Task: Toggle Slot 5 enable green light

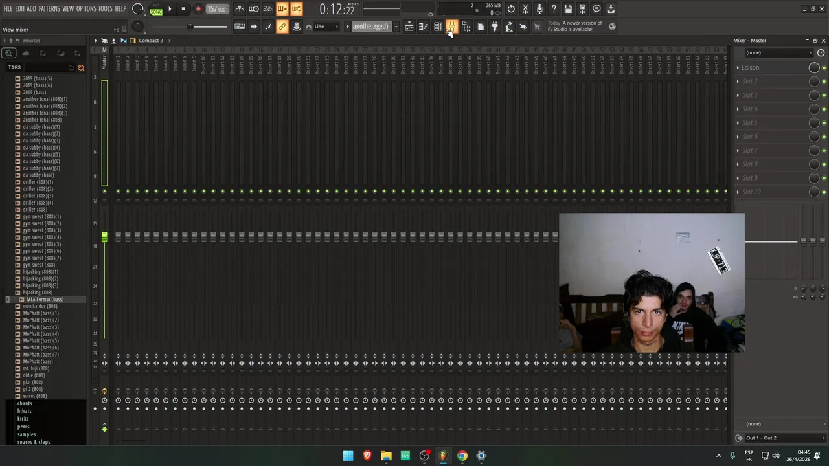Action: coord(824,123)
